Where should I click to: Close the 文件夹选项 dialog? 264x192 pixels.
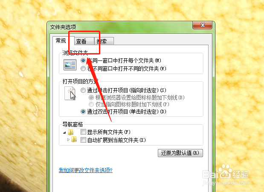coord(203,25)
